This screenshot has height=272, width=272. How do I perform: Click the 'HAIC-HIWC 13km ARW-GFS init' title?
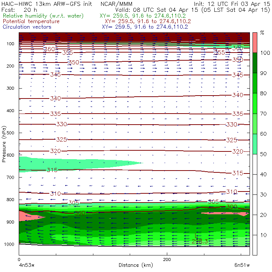click(x=47, y=4)
